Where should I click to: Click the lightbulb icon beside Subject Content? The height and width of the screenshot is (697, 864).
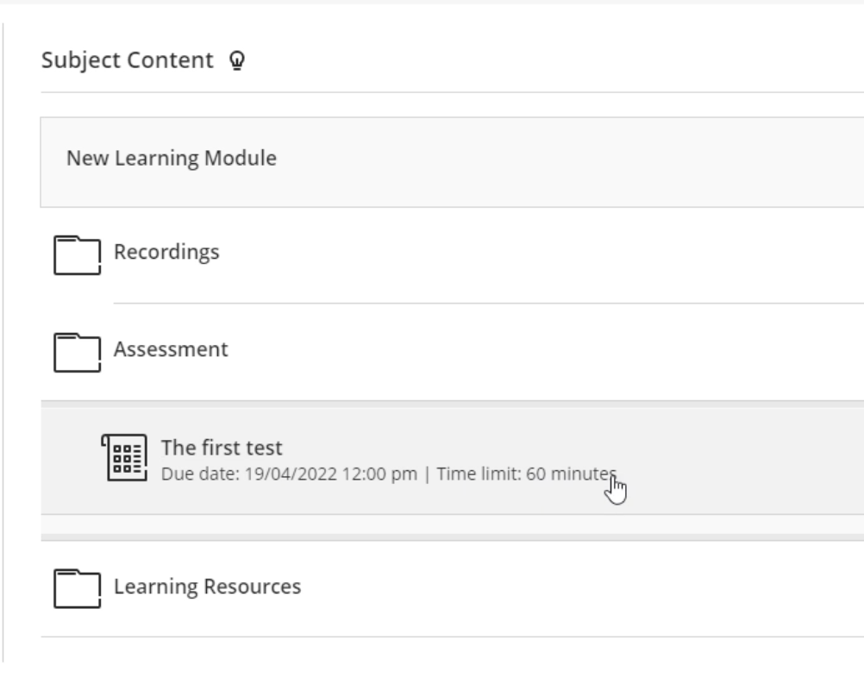[237, 60]
